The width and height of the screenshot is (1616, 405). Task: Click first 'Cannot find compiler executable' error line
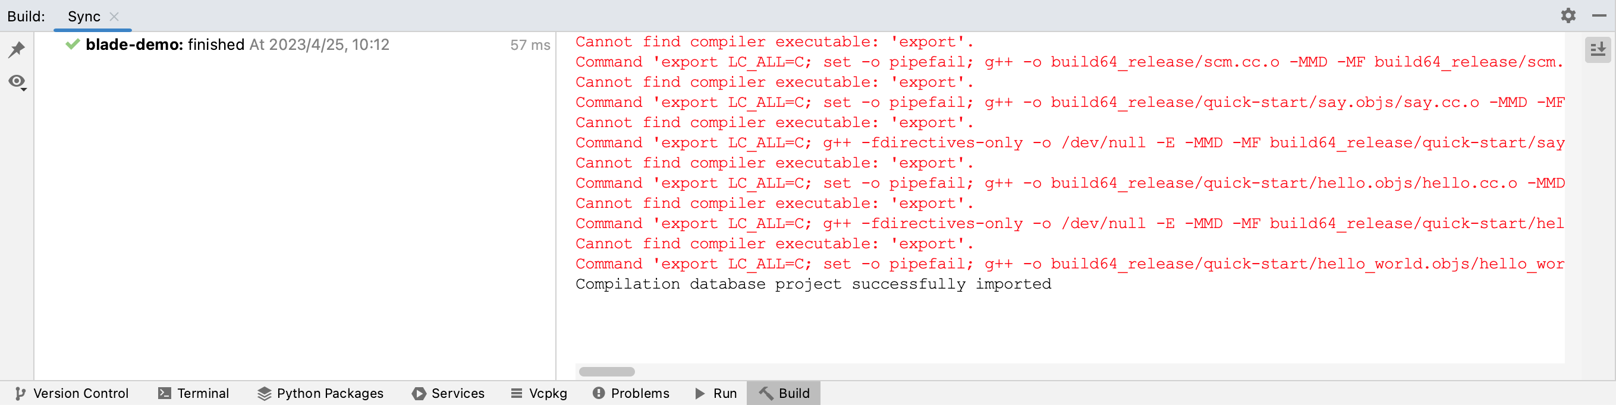click(774, 42)
